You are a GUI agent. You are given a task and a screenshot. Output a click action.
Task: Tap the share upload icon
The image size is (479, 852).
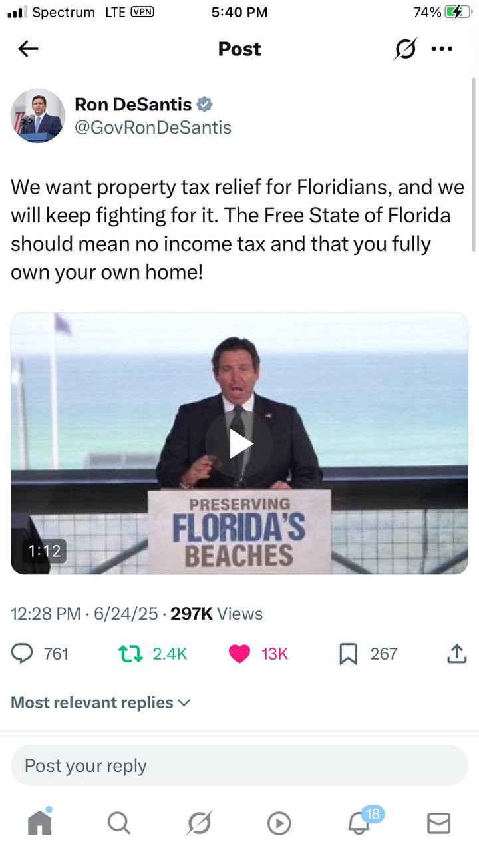pyautogui.click(x=456, y=654)
